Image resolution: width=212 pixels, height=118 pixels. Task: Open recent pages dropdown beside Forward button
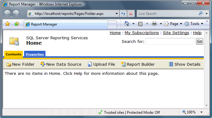(23, 14)
